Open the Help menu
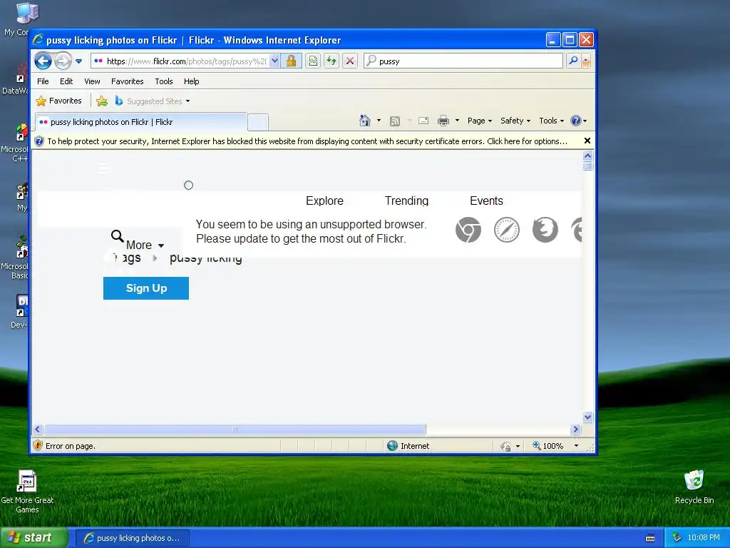Image resolution: width=730 pixels, height=548 pixels. pos(191,81)
